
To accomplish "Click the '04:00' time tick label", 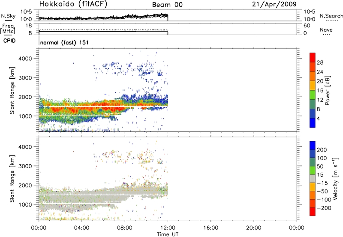I will click(x=82, y=228).
